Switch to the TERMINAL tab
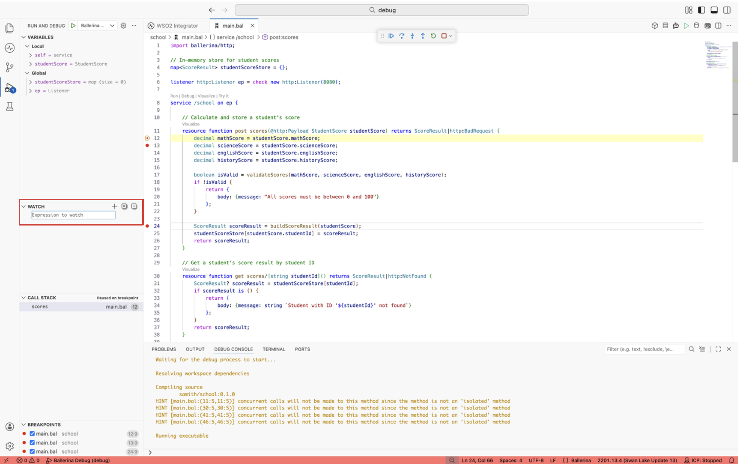The width and height of the screenshot is (738, 464). [273, 349]
